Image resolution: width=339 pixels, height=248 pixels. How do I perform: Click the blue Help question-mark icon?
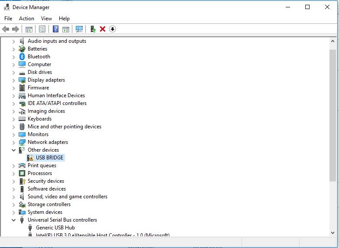click(x=55, y=29)
